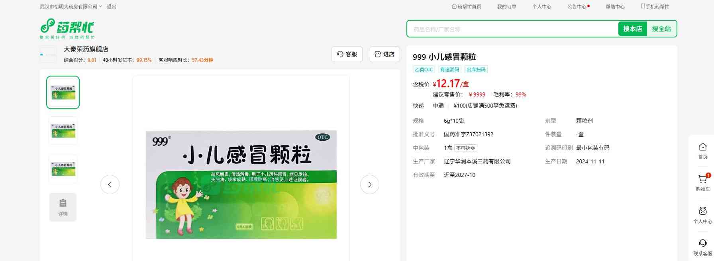Open 详情 details icon under thumbnails

(x=63, y=207)
